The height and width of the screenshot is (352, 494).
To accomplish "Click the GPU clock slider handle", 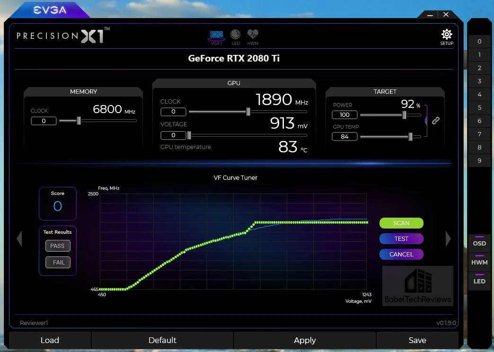I will pos(248,112).
